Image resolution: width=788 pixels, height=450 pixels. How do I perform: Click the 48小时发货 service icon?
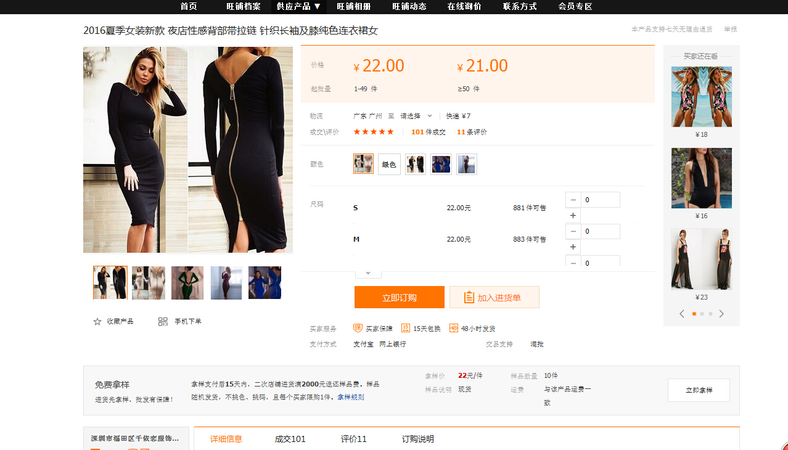click(x=454, y=328)
